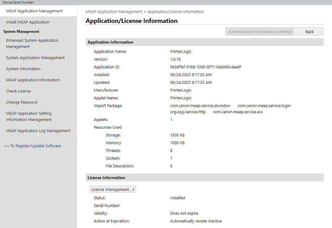Click Automatically render inactive text
The width and height of the screenshot is (332, 228).
click(196, 221)
